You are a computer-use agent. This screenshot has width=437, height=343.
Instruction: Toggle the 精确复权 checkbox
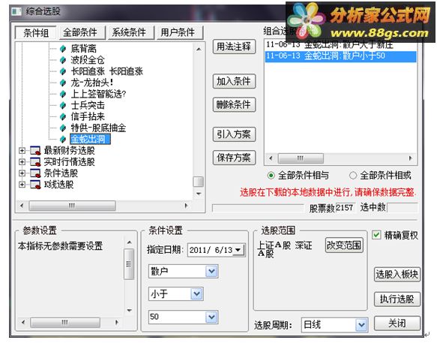point(376,235)
